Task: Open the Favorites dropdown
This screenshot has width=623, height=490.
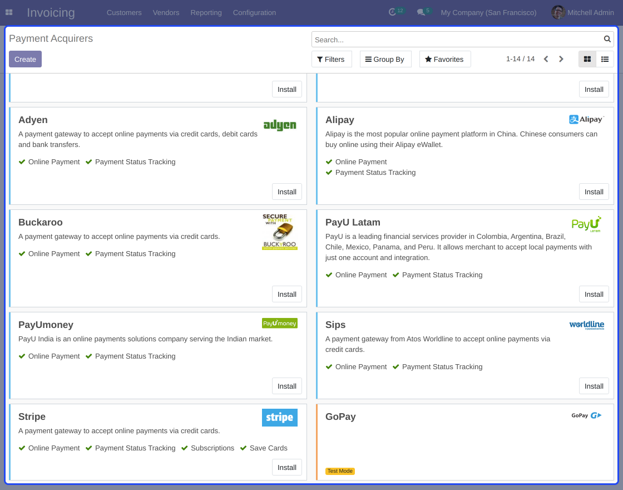Action: click(x=445, y=59)
